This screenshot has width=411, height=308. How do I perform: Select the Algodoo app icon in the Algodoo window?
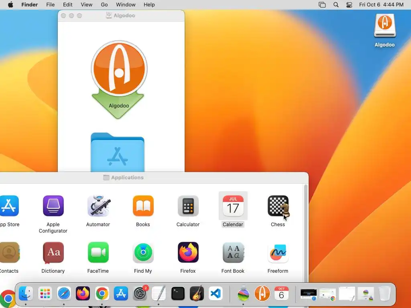119,69
